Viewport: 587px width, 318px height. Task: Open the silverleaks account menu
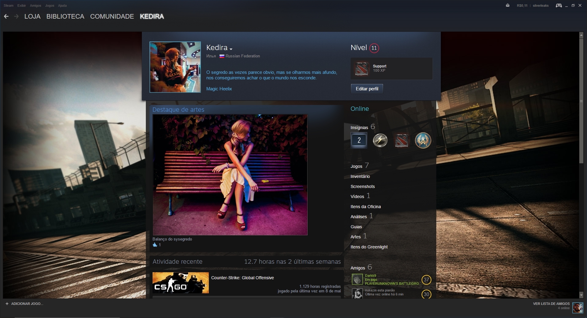click(x=541, y=5)
